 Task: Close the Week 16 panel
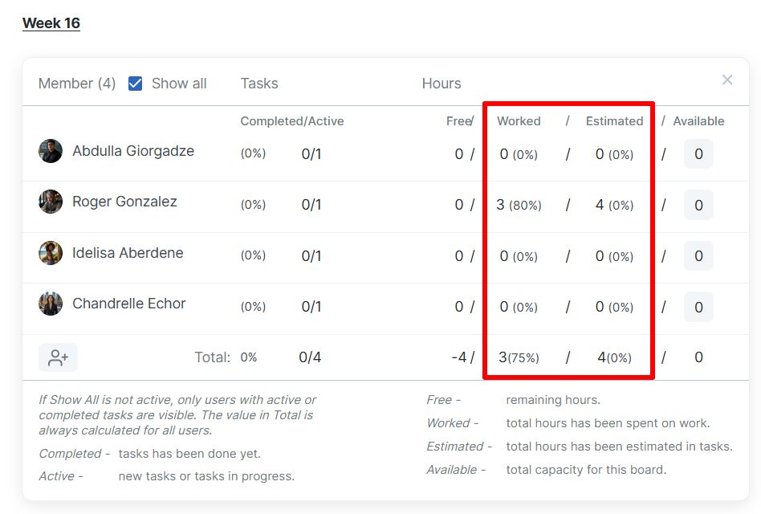click(x=727, y=80)
